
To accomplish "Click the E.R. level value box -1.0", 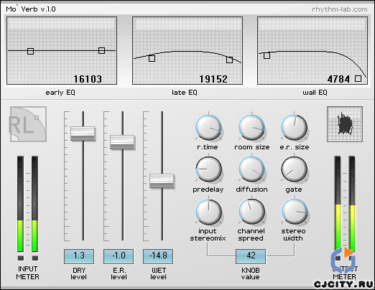I will [x=119, y=256].
